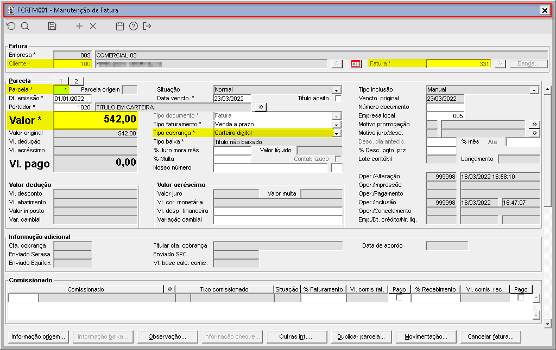Check Pago box for recebimento commission
This screenshot has height=350, width=556.
521,297
